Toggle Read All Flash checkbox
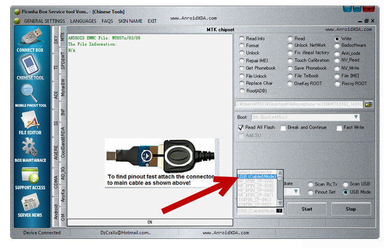Viewport: 384px width, 248px height. (241, 127)
